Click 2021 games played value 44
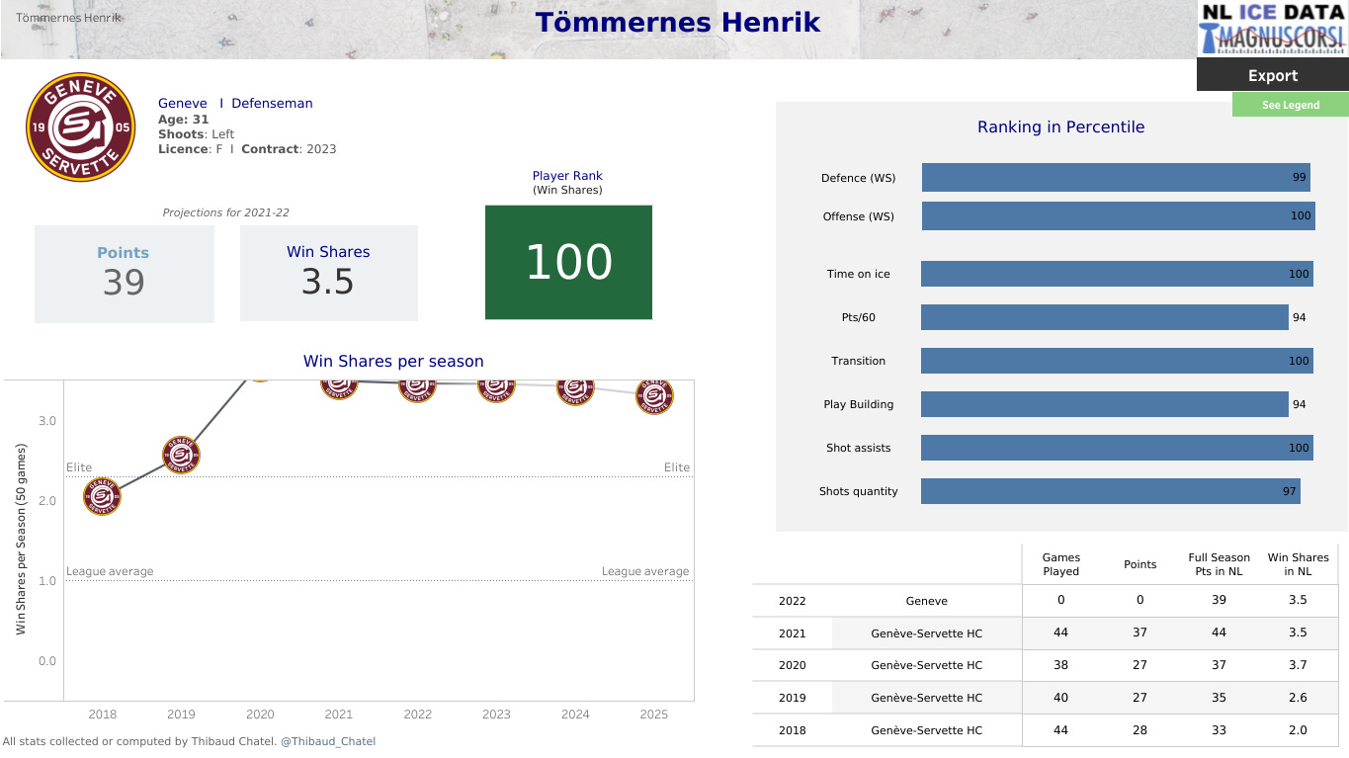 [1060, 633]
